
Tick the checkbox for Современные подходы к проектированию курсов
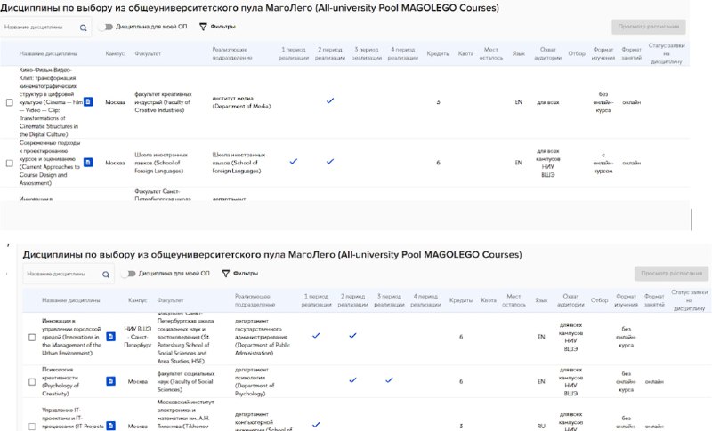coord(10,163)
